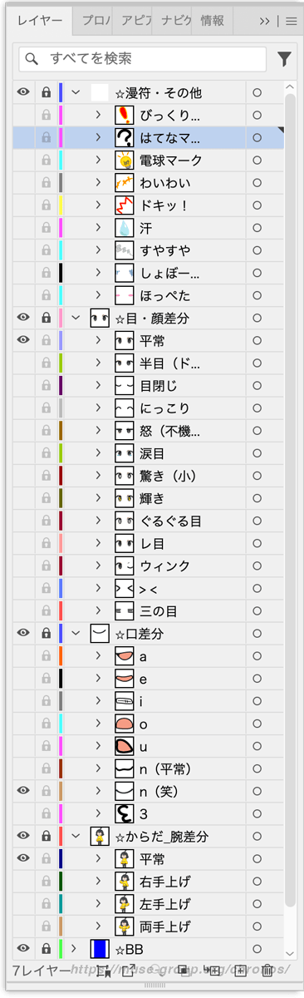Screen dimensions: 304x998
Task: Collapse the ☆目・顔差分 layer group
Action: click(76, 317)
